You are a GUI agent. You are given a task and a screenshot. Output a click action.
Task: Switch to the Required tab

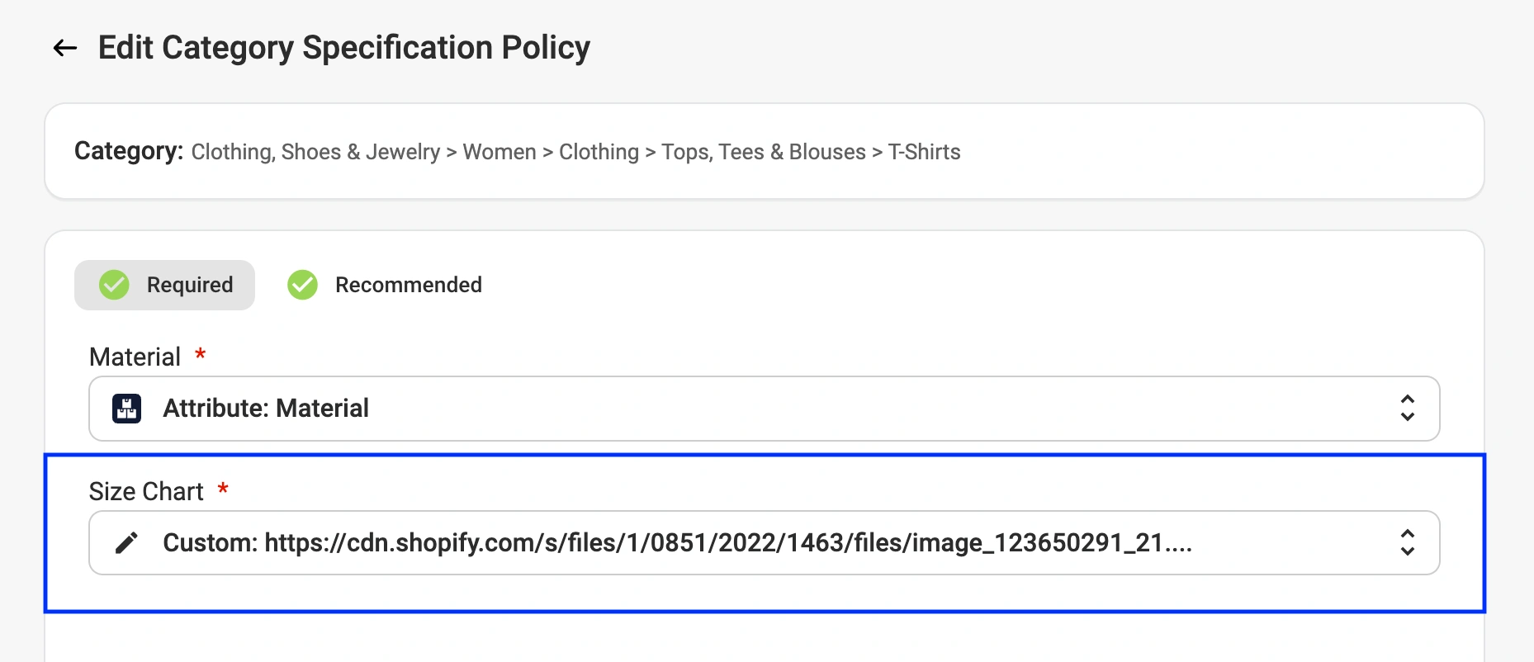click(x=189, y=285)
